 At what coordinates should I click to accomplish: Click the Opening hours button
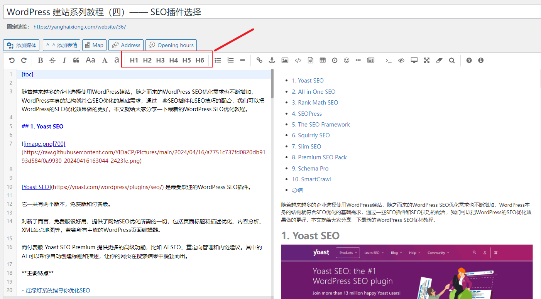coord(171,45)
